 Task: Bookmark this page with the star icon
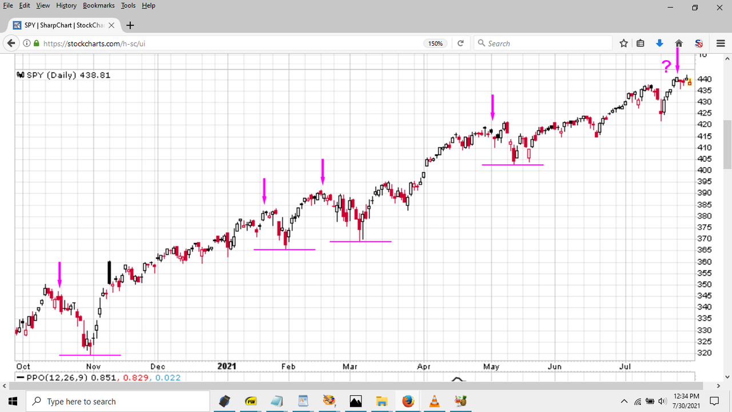click(x=624, y=43)
